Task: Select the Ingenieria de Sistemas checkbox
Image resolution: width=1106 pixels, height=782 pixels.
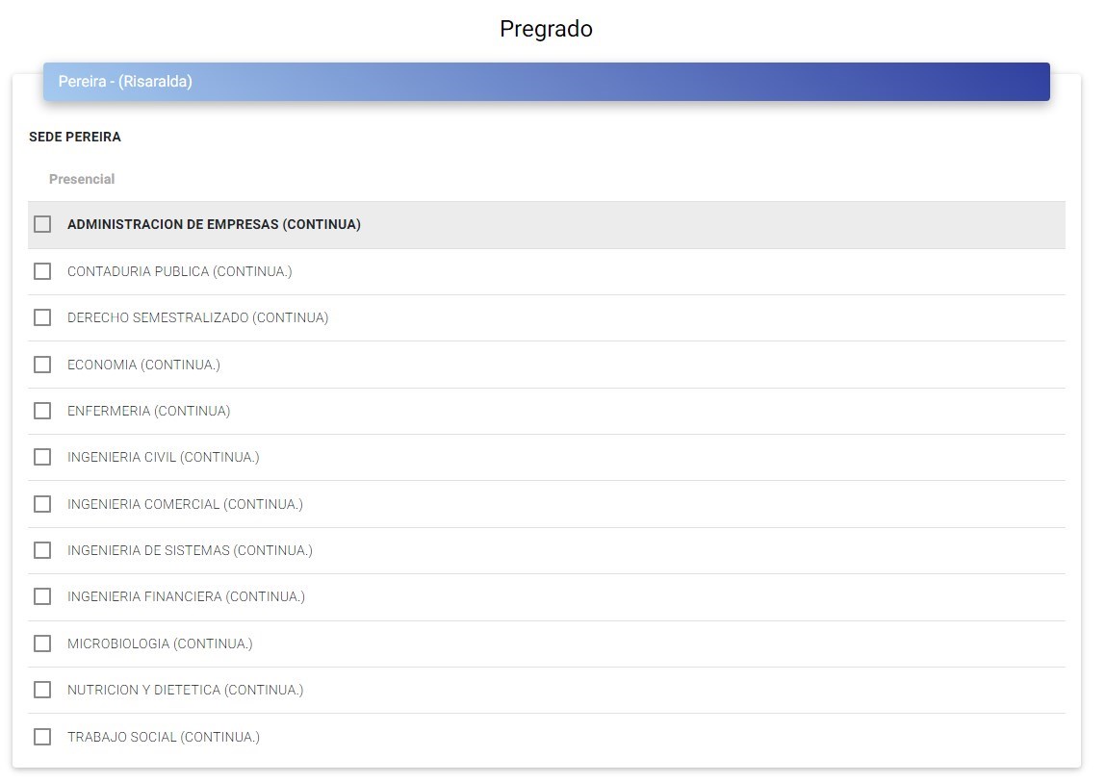Action: coord(42,550)
